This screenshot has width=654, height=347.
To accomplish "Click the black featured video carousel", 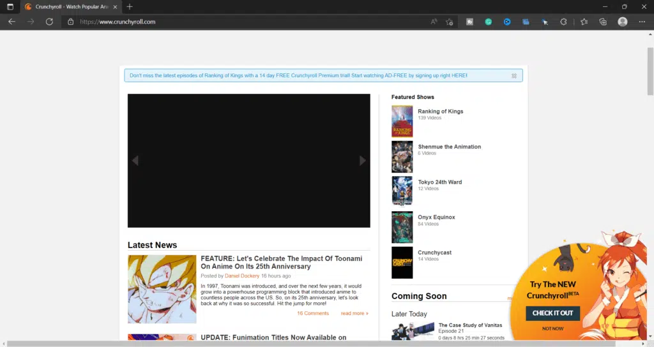I will pos(249,161).
